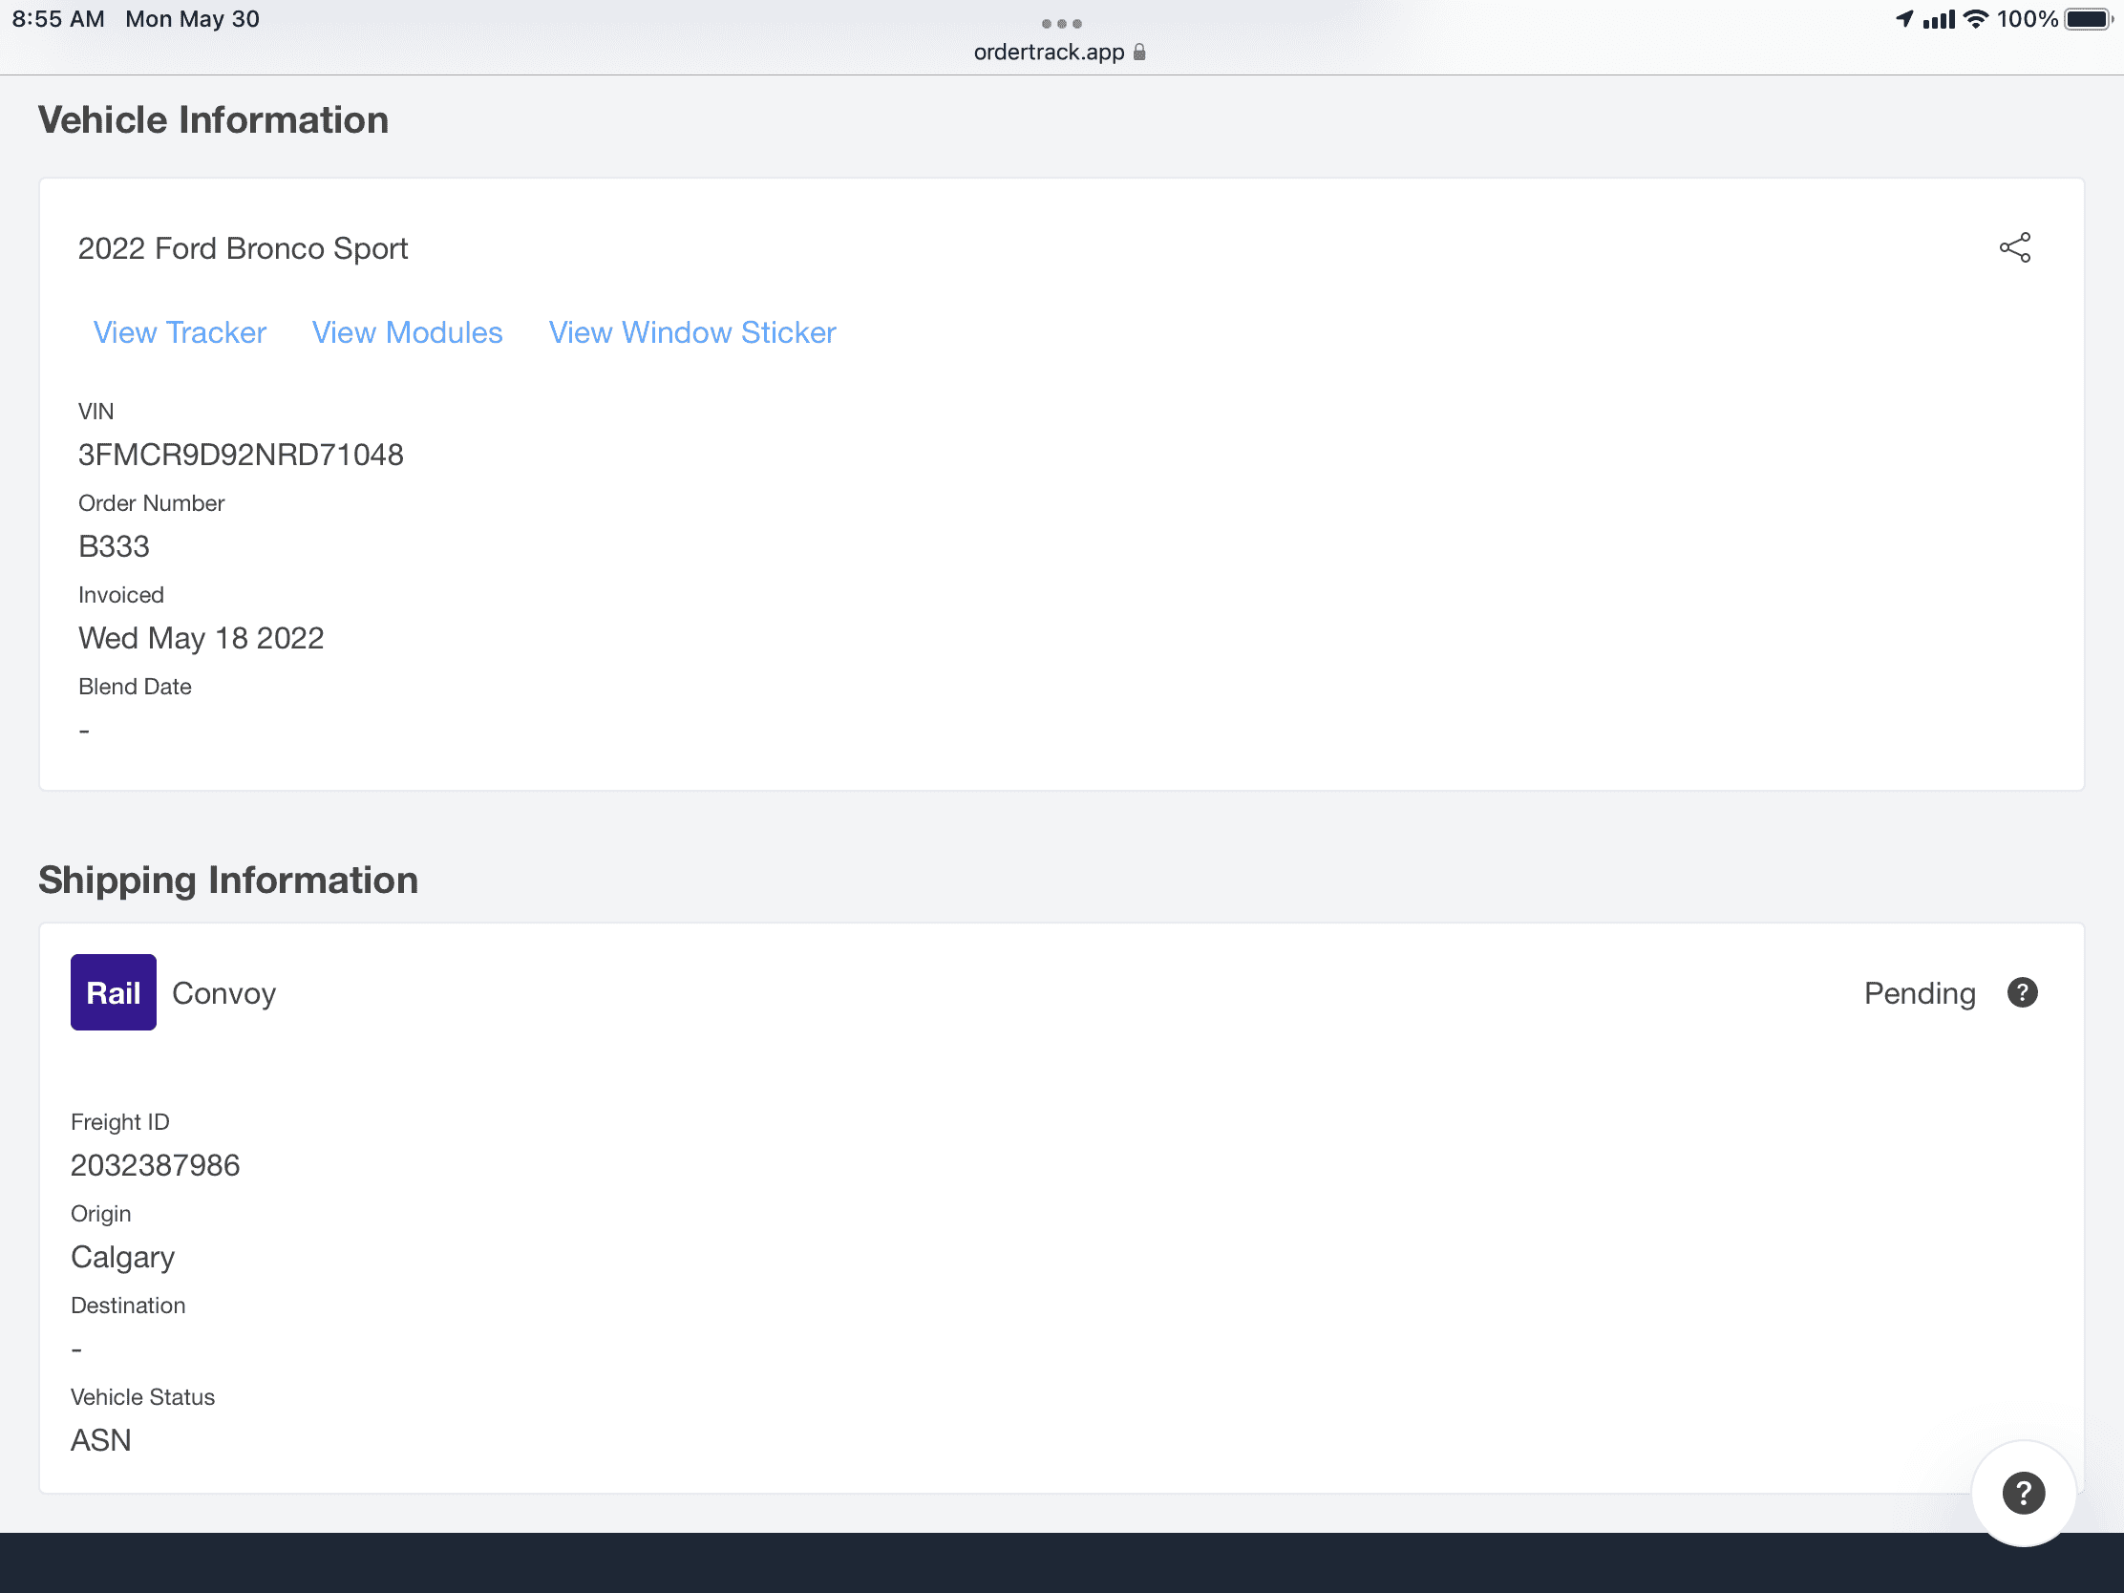This screenshot has height=1593, width=2124.
Task: Tap the Safari three-dots multitasking menu
Action: pos(1061,23)
